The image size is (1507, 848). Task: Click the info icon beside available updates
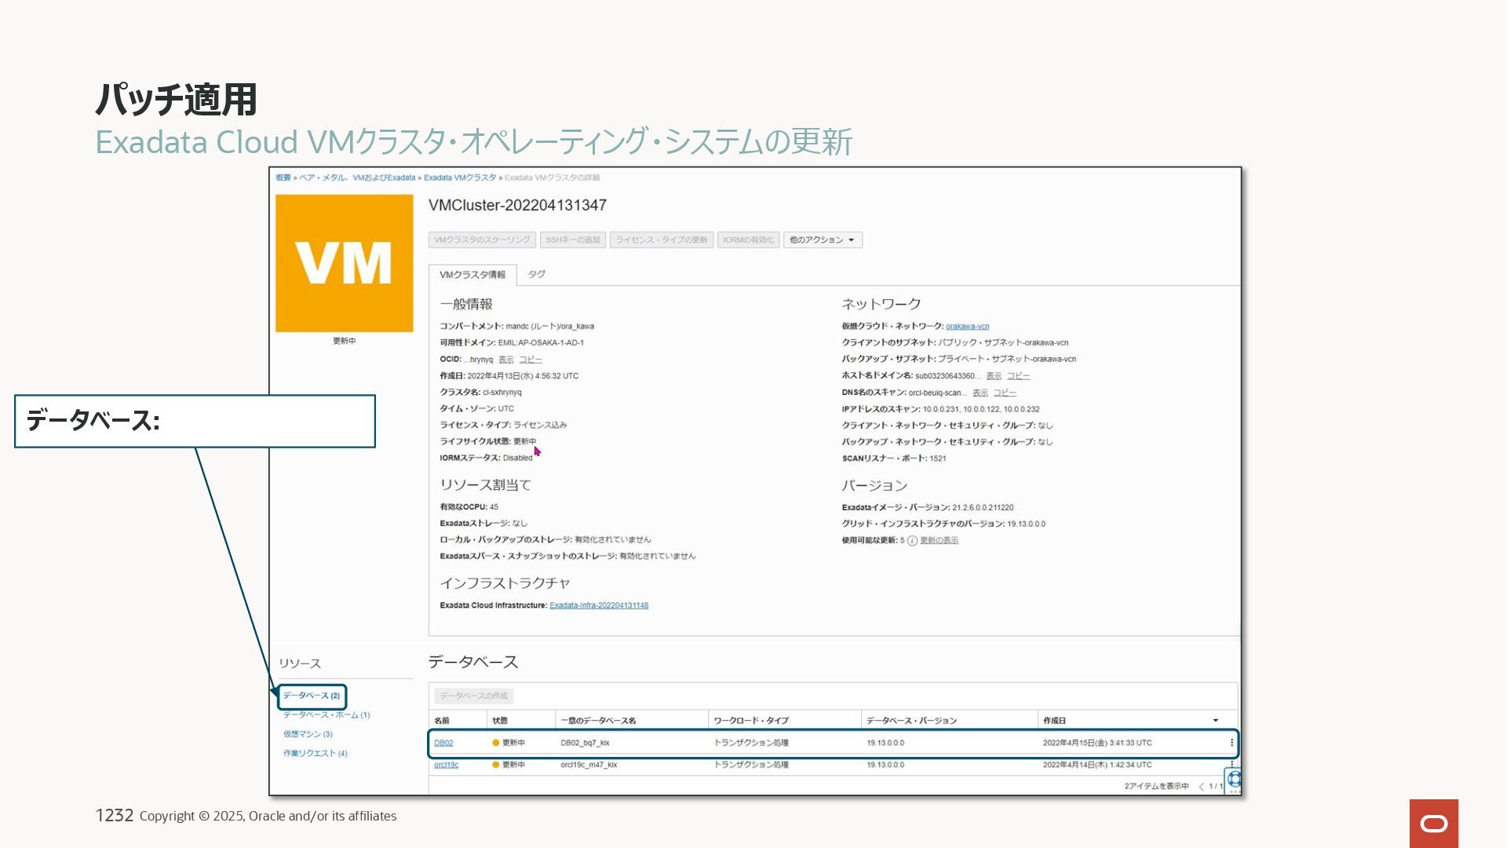(x=912, y=541)
